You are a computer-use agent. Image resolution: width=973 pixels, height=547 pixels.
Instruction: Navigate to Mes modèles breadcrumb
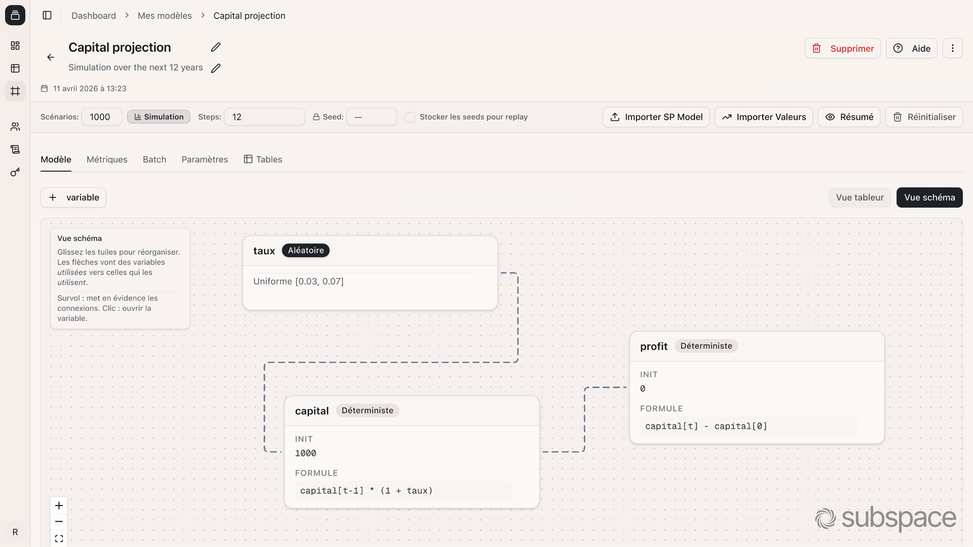165,16
